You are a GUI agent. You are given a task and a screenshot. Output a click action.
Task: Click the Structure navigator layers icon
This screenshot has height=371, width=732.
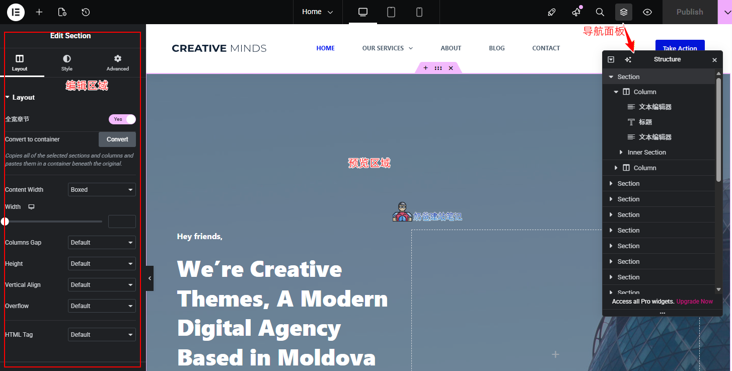623,12
